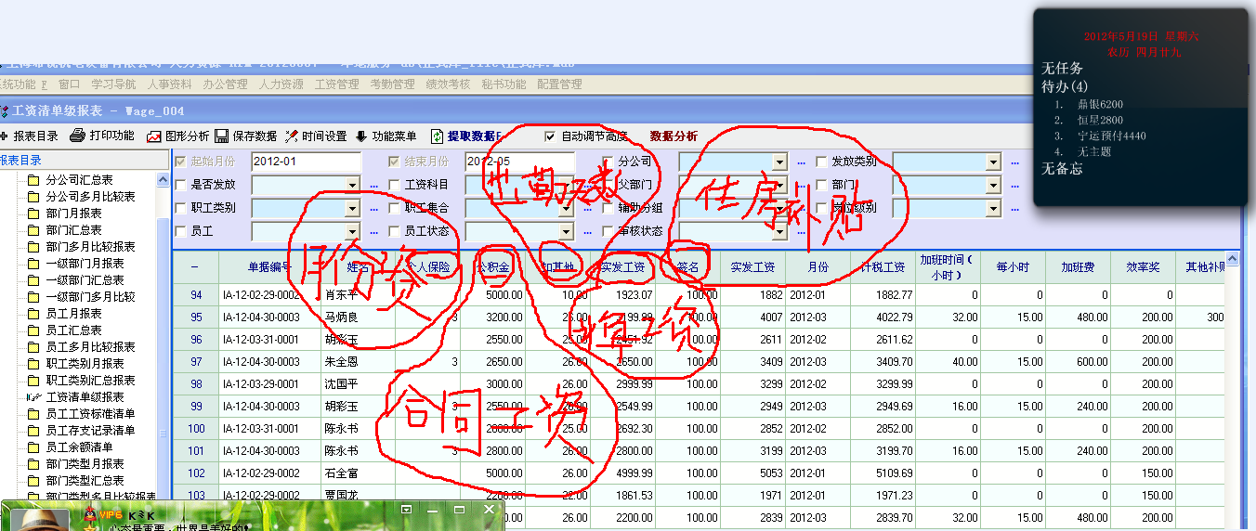Select folder icon for 分公司汇总表
This screenshot has width=1256, height=531.
pos(34,180)
